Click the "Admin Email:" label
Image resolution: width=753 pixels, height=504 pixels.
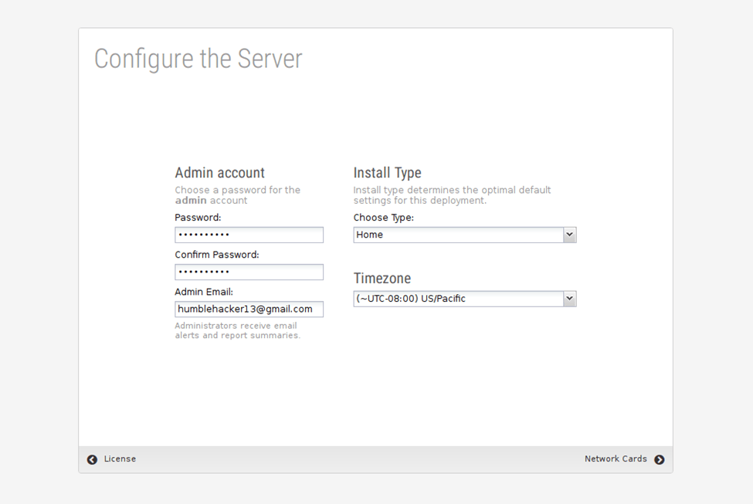[x=204, y=292]
